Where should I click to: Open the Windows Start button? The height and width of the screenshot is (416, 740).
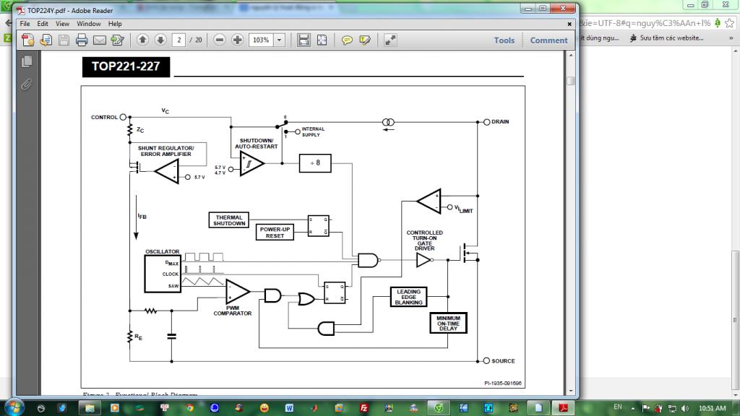(13, 407)
